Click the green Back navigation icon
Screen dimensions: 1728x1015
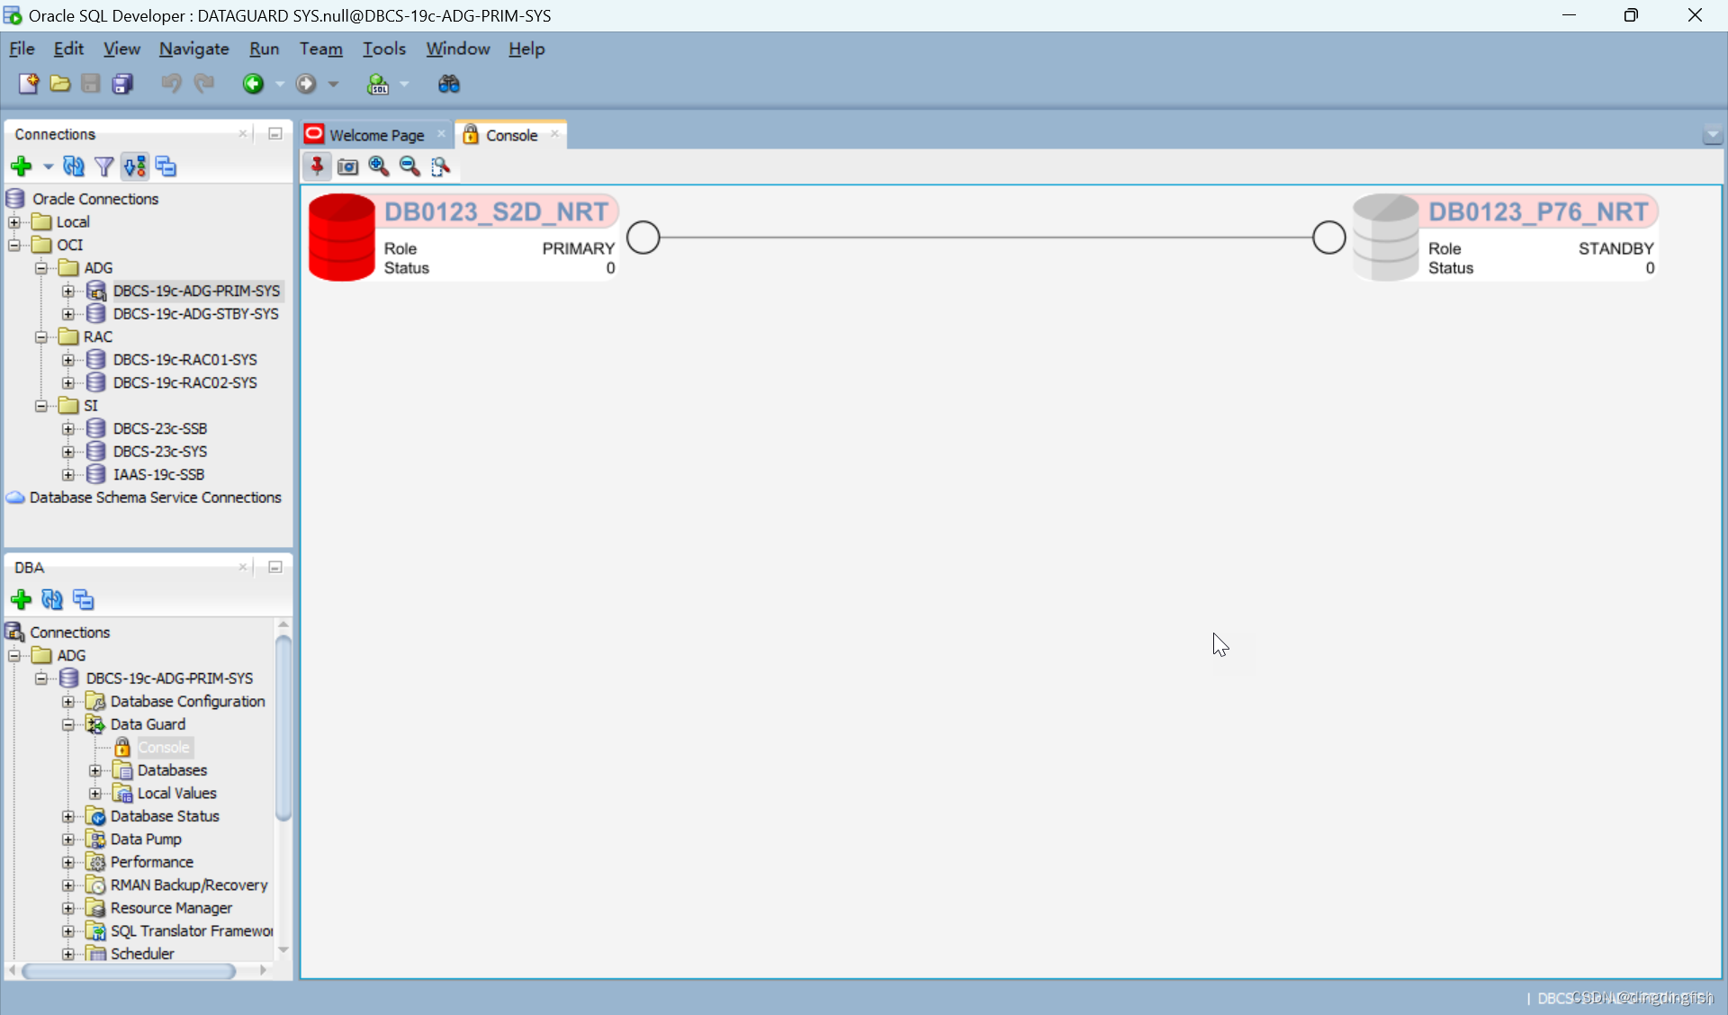click(253, 84)
